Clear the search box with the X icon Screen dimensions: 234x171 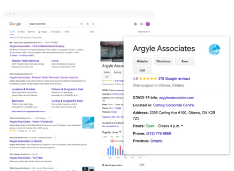tap(81, 24)
